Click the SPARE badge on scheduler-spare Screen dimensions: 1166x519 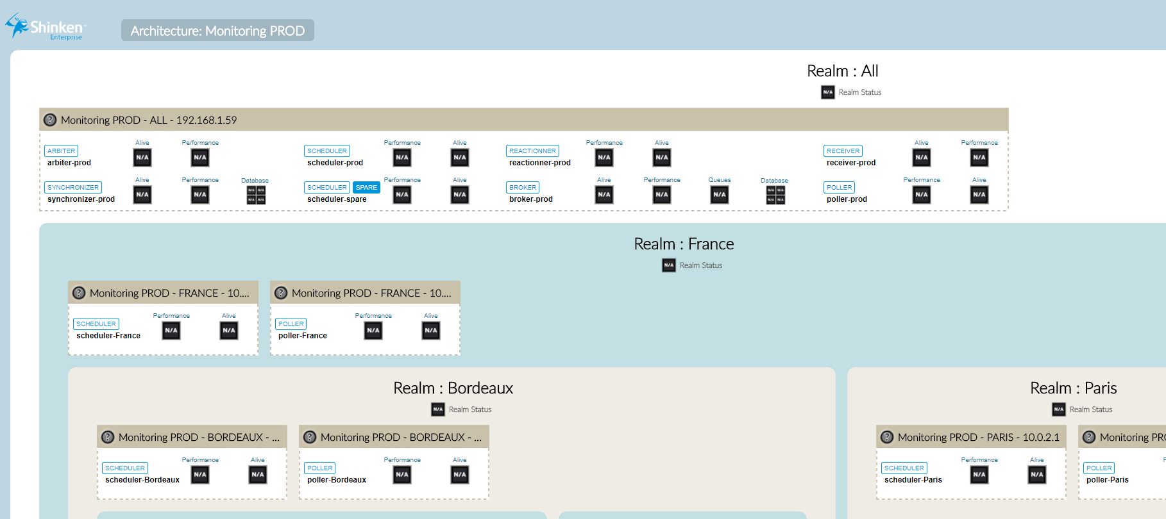pyautogui.click(x=366, y=188)
